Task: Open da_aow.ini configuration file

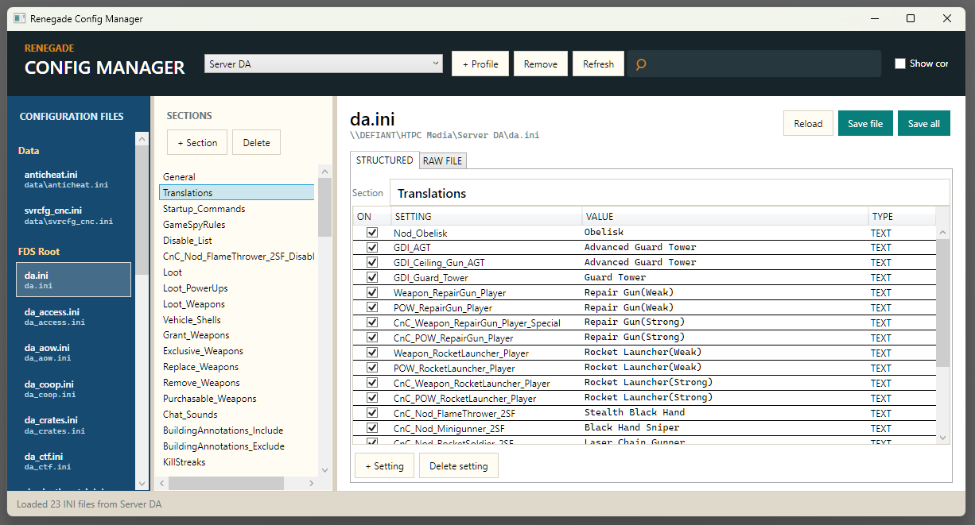Action: [x=73, y=353]
